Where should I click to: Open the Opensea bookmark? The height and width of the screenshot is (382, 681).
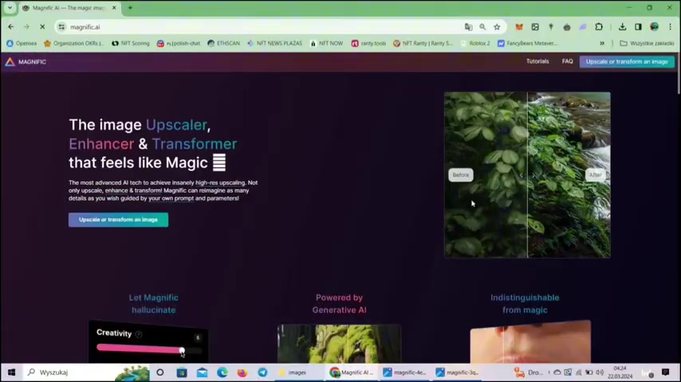[22, 43]
